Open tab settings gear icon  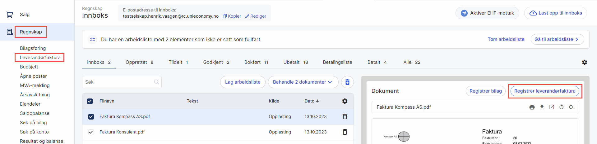tap(584, 62)
